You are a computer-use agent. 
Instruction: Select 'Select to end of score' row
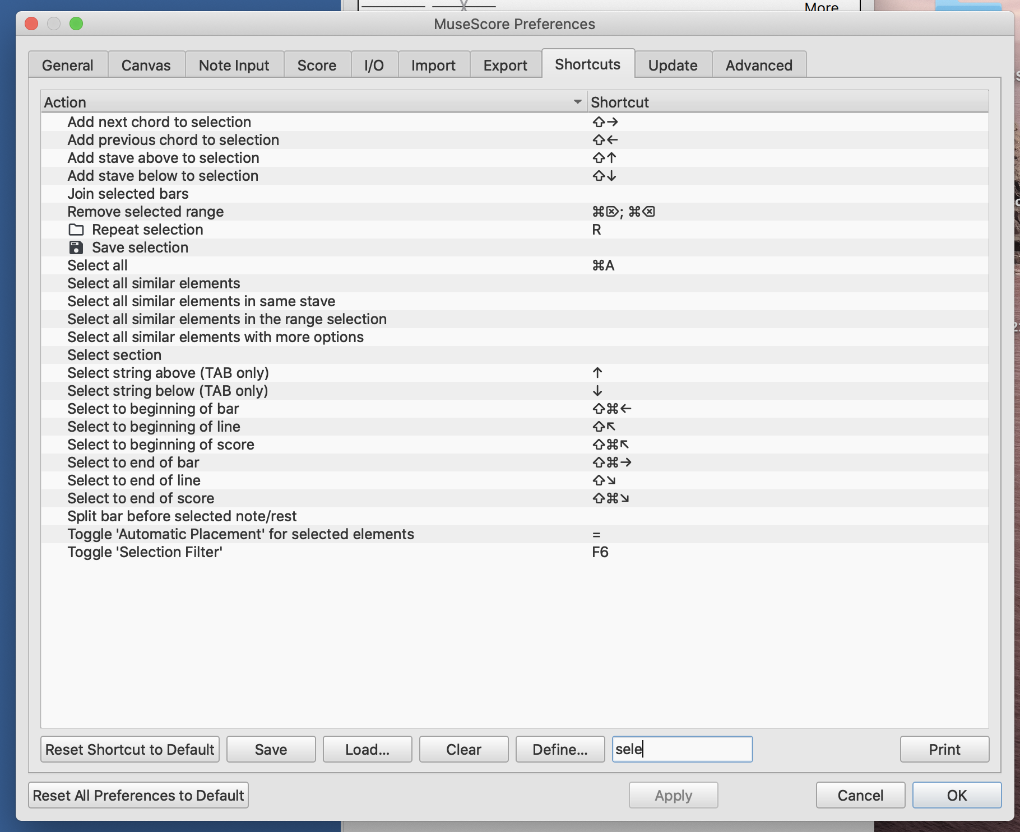[514, 498]
